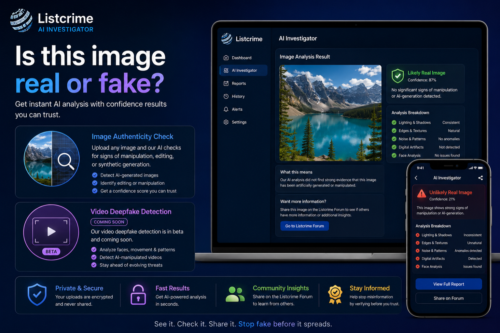Click 'No anomalies' value on the laptop
500x333 pixels.
(449, 139)
